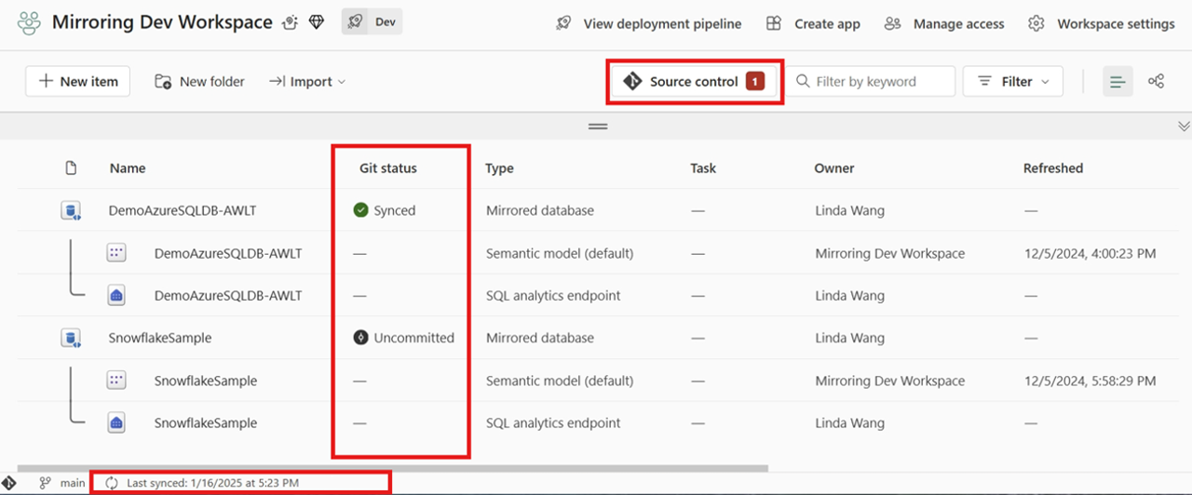Click the main branch indicator

[61, 483]
